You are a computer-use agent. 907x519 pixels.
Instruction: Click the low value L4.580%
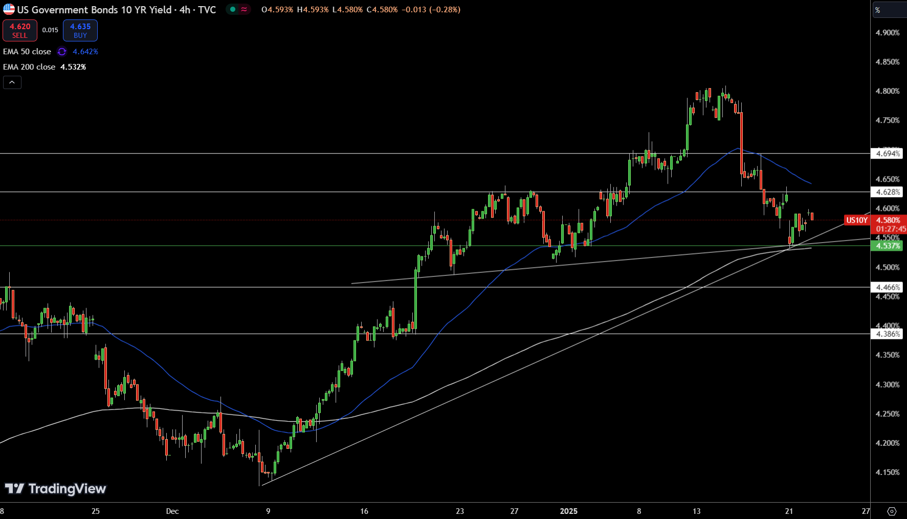click(347, 10)
